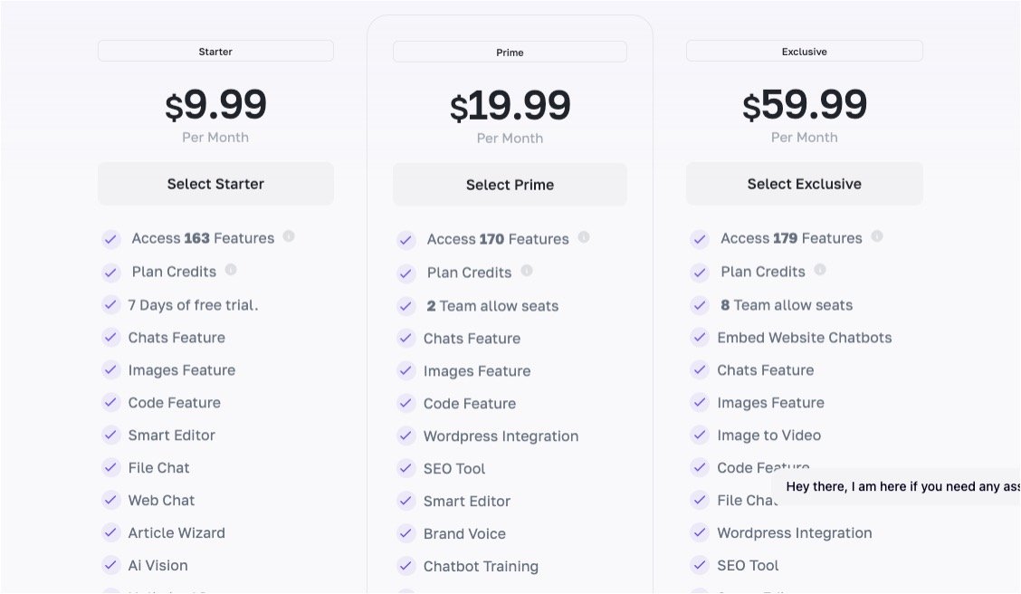Select the Starter plan label tab

(215, 52)
